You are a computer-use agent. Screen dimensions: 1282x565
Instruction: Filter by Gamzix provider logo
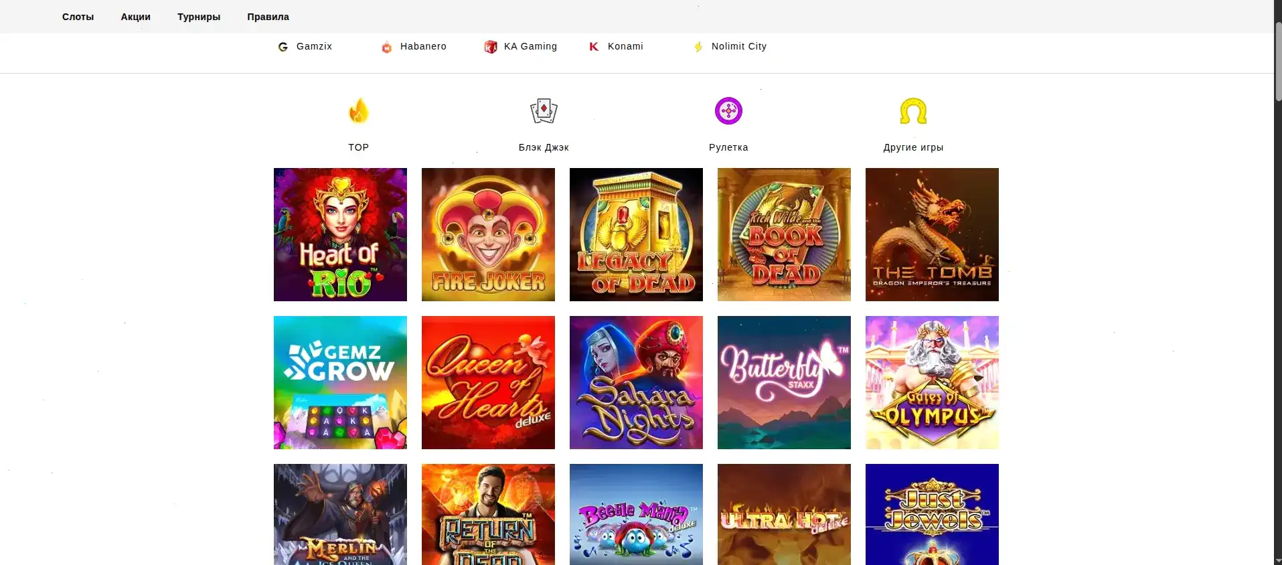tap(283, 47)
